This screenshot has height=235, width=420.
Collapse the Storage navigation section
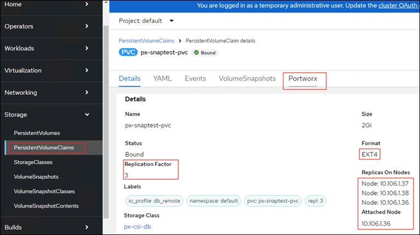(51, 114)
